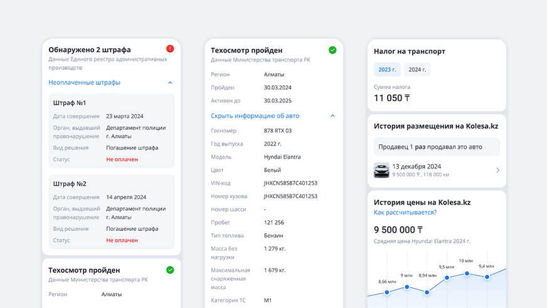Click the VIN-код value JHXCN58587C401253
Image resolution: width=547 pixels, height=308 pixels.
pyautogui.click(x=290, y=183)
